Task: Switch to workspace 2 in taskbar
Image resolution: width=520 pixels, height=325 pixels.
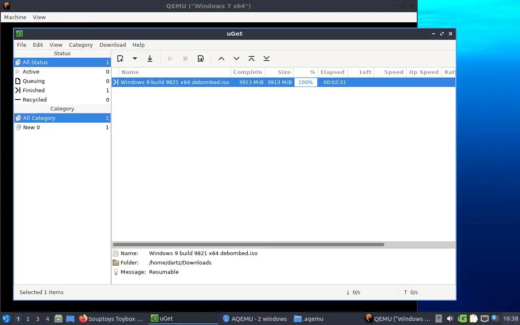Action: pos(28,319)
